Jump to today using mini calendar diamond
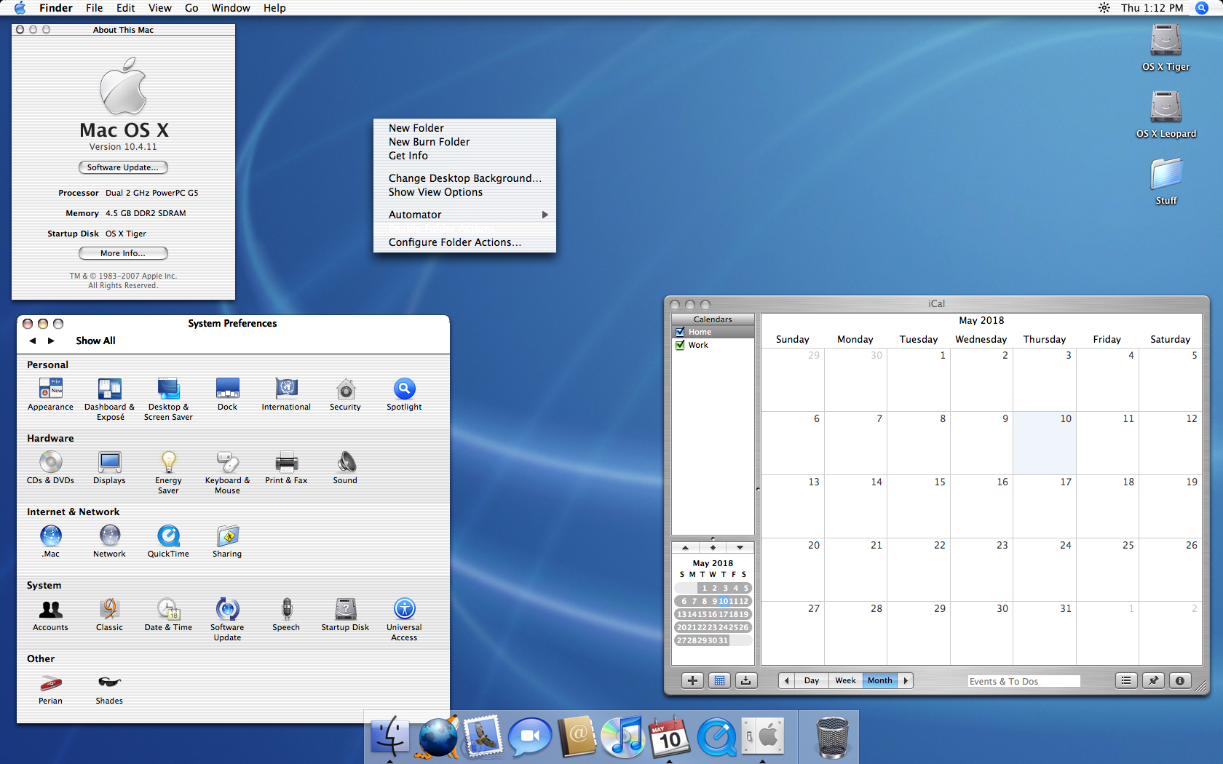 click(x=713, y=547)
